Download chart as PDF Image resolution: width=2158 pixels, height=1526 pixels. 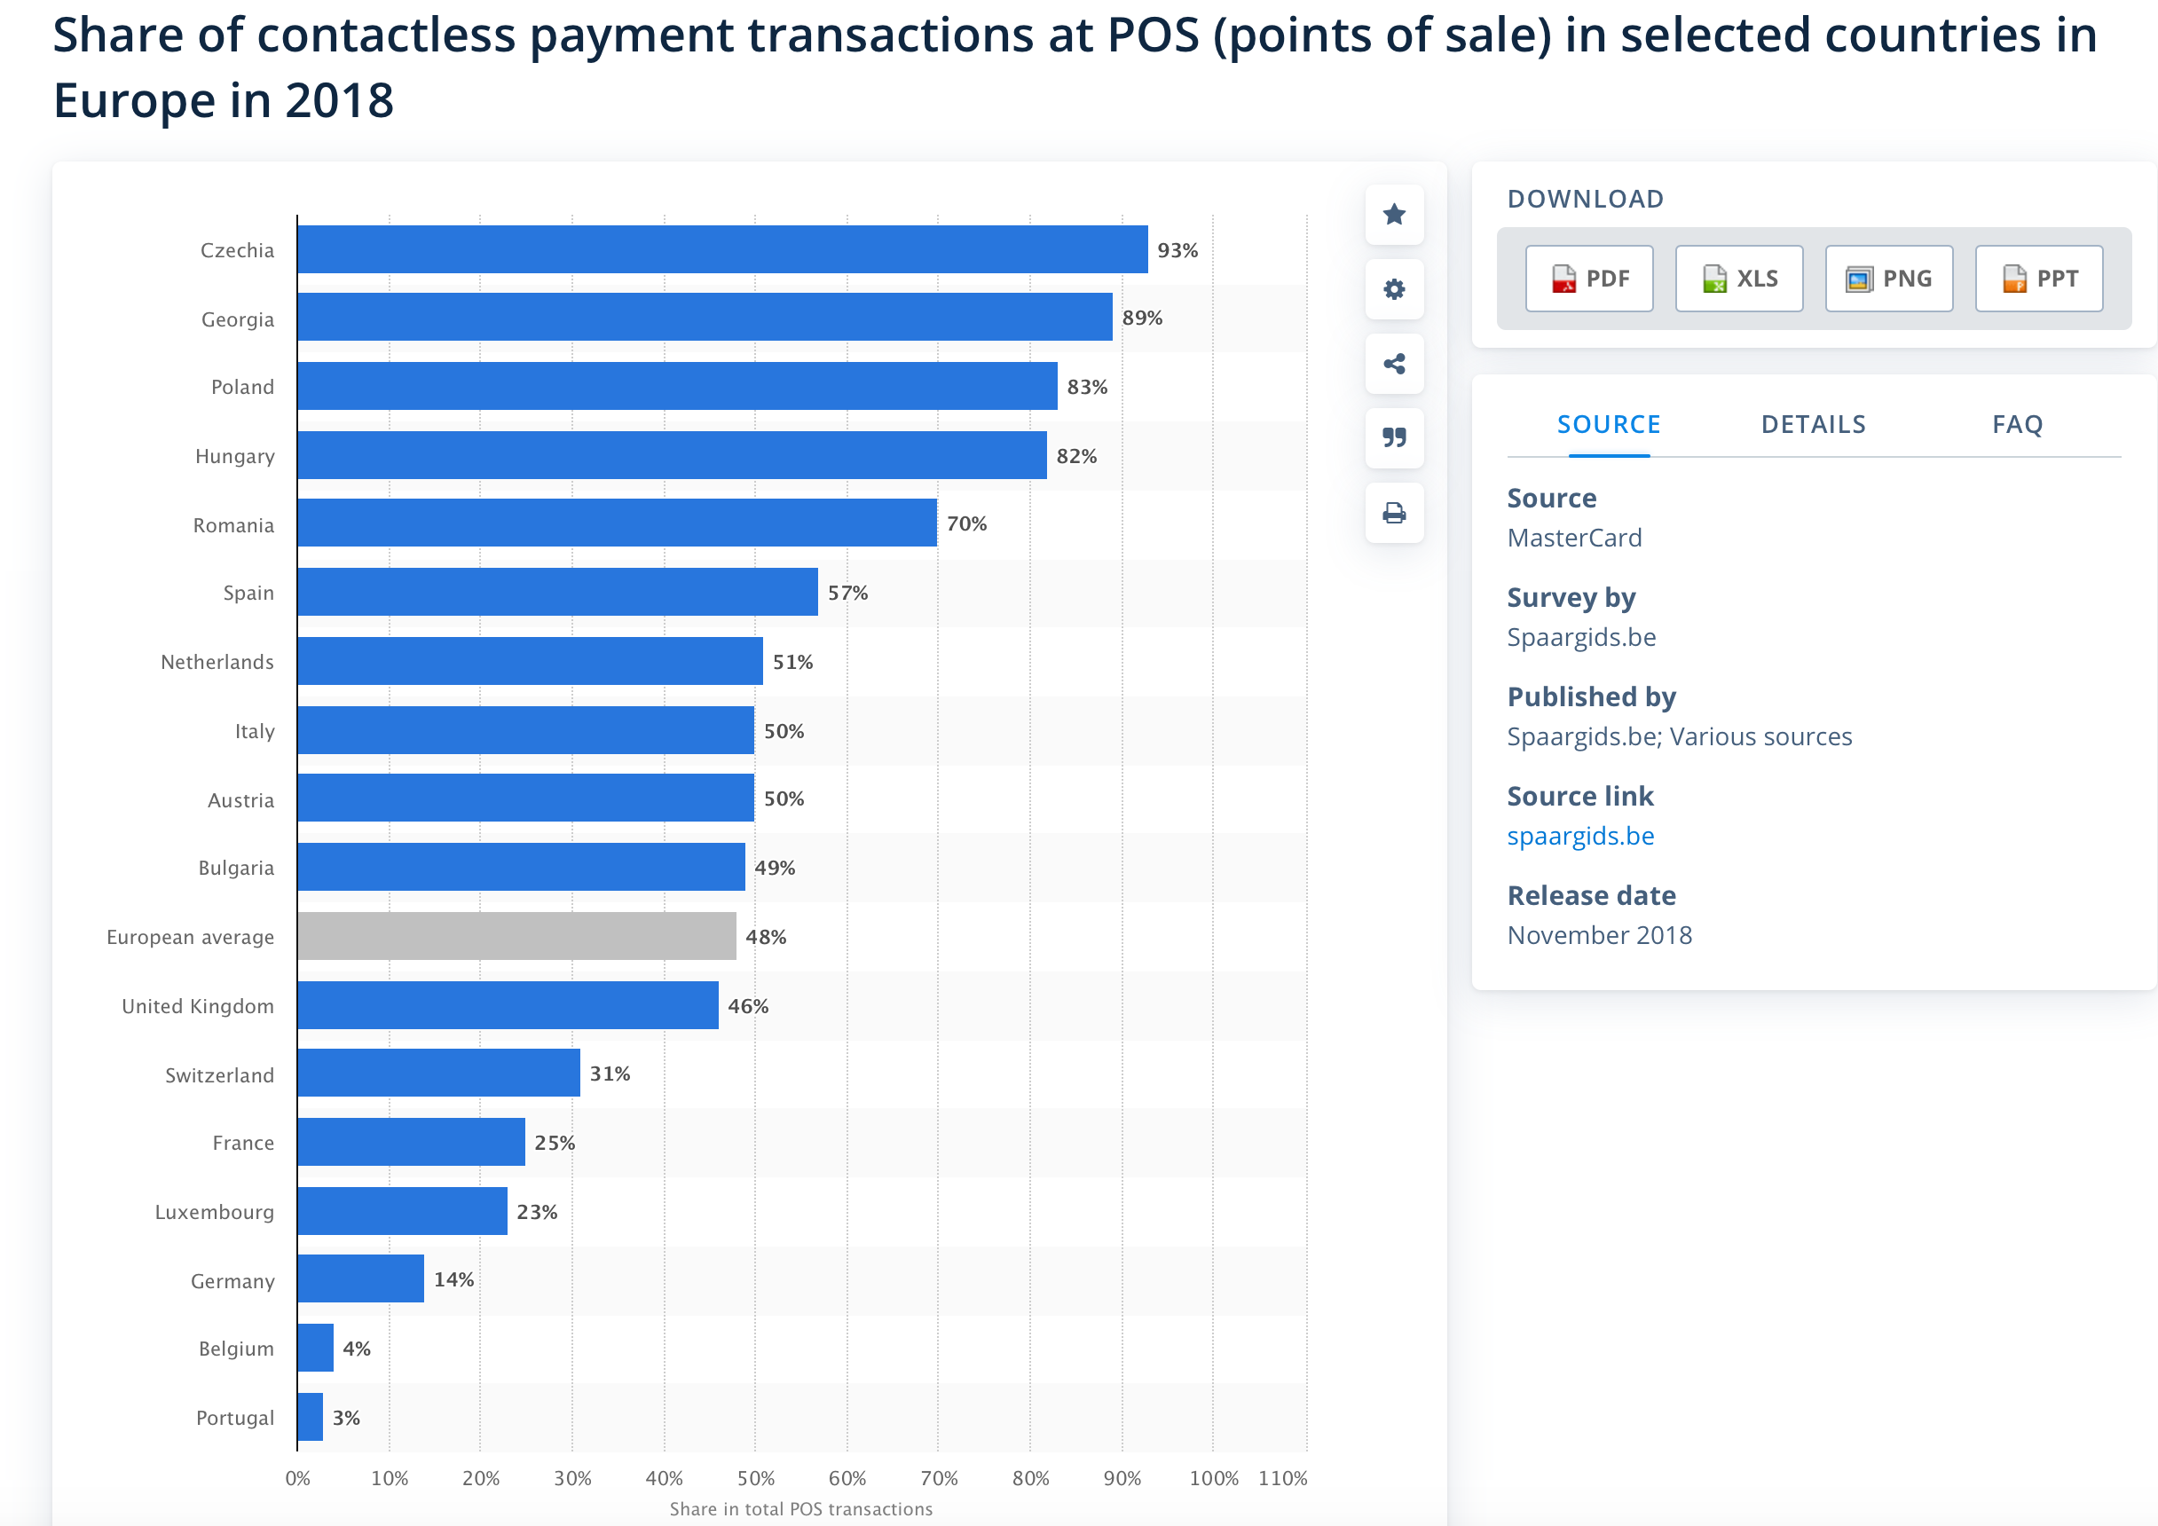[1588, 279]
